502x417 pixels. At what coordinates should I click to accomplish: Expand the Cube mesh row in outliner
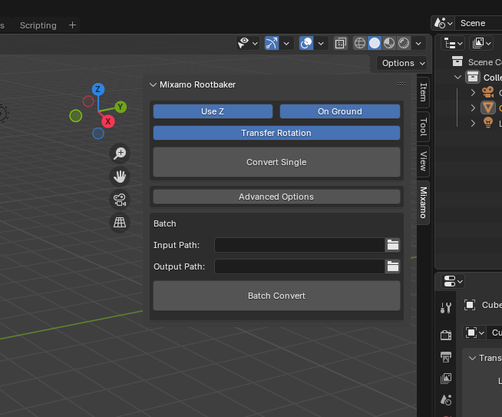point(473,108)
